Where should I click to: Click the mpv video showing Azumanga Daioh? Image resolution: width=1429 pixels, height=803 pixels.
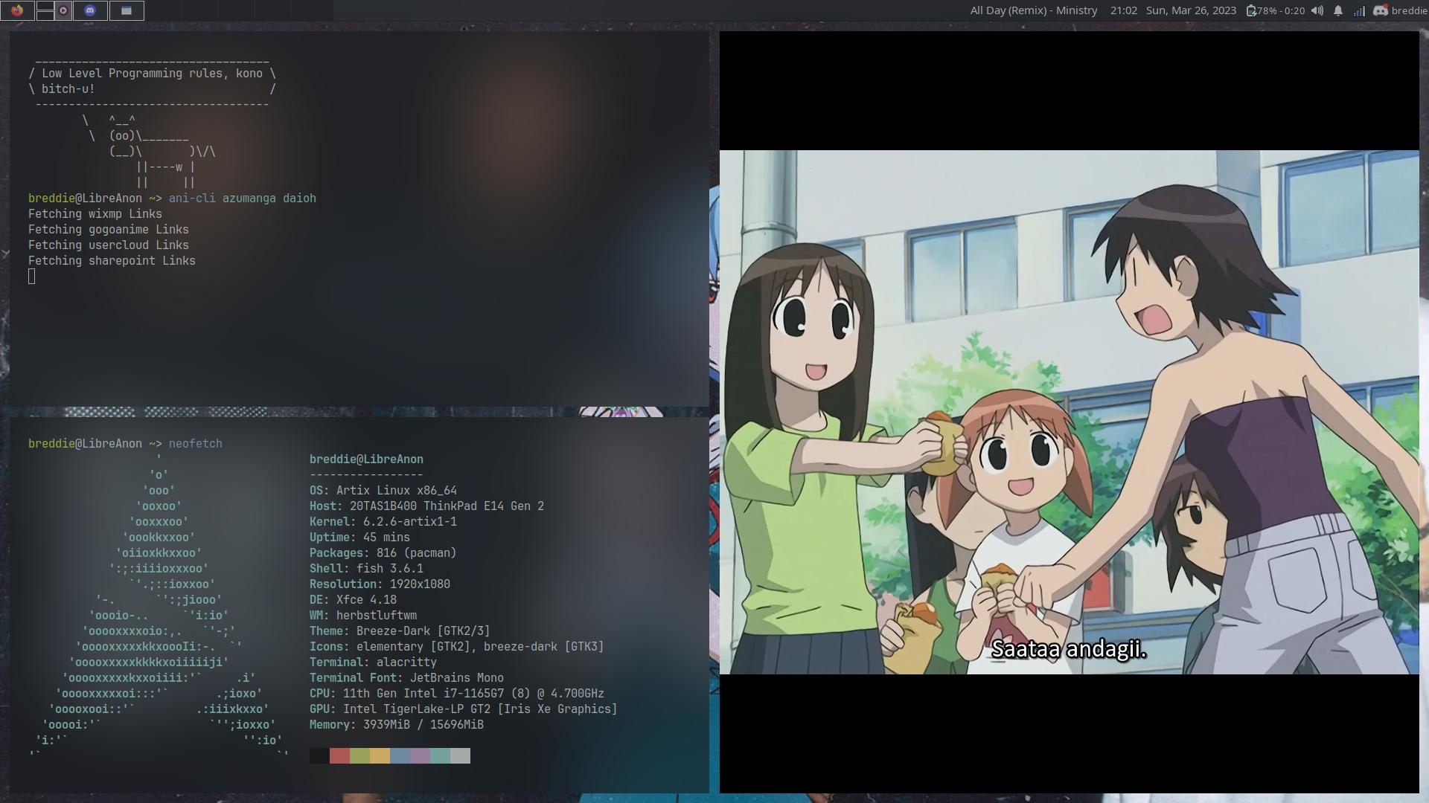(1069, 412)
